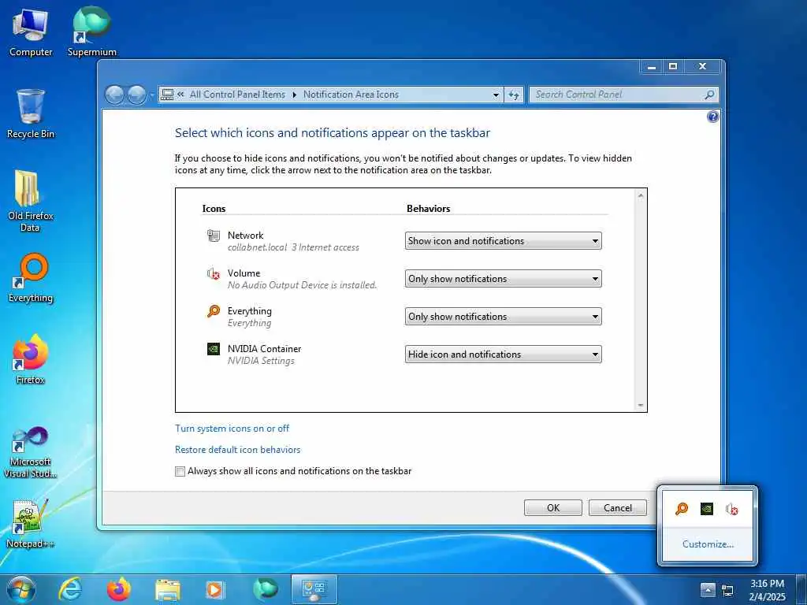807x605 pixels.
Task: Launch Internet Explorer from the taskbar
Action: coord(70,589)
